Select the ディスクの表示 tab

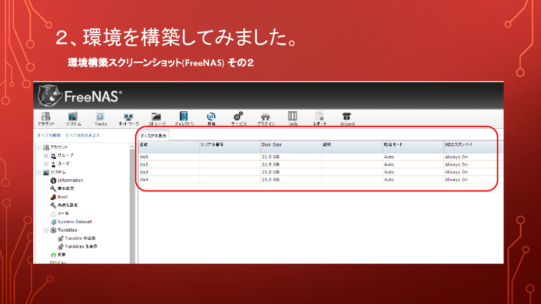[x=153, y=136]
